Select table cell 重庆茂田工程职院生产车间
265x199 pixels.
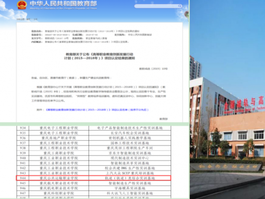tap(130, 148)
